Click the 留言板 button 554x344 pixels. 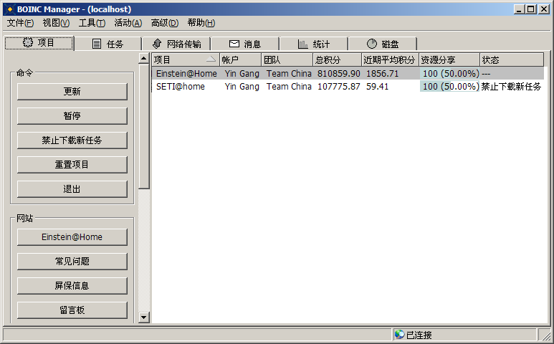[x=72, y=310]
